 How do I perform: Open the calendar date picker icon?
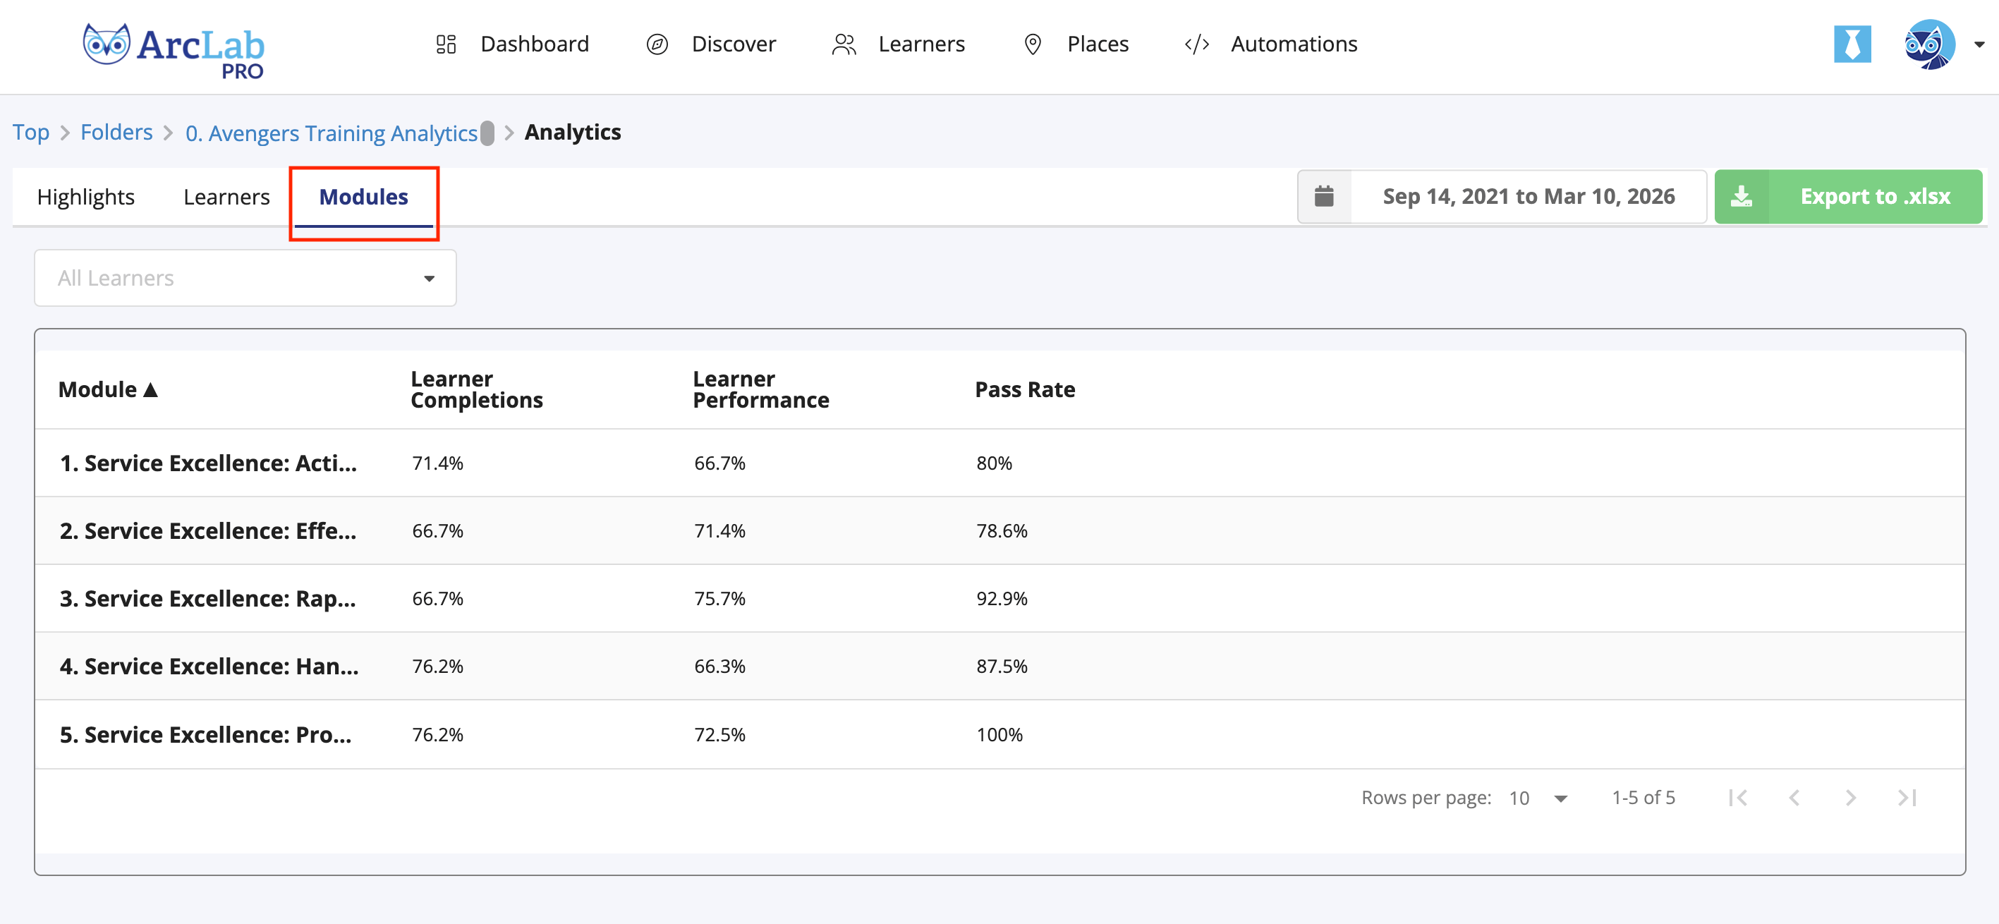pyautogui.click(x=1324, y=196)
